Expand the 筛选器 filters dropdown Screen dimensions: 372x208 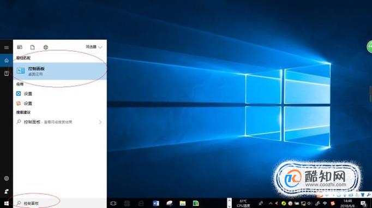[94, 47]
